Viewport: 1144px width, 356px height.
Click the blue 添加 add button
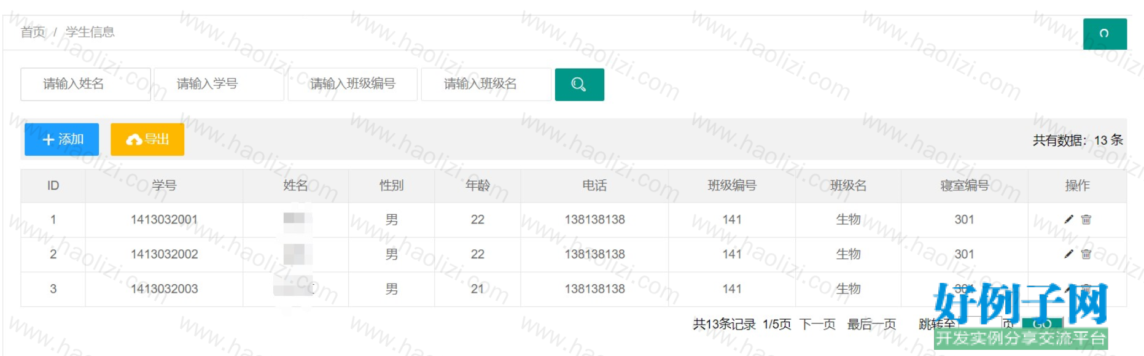61,139
